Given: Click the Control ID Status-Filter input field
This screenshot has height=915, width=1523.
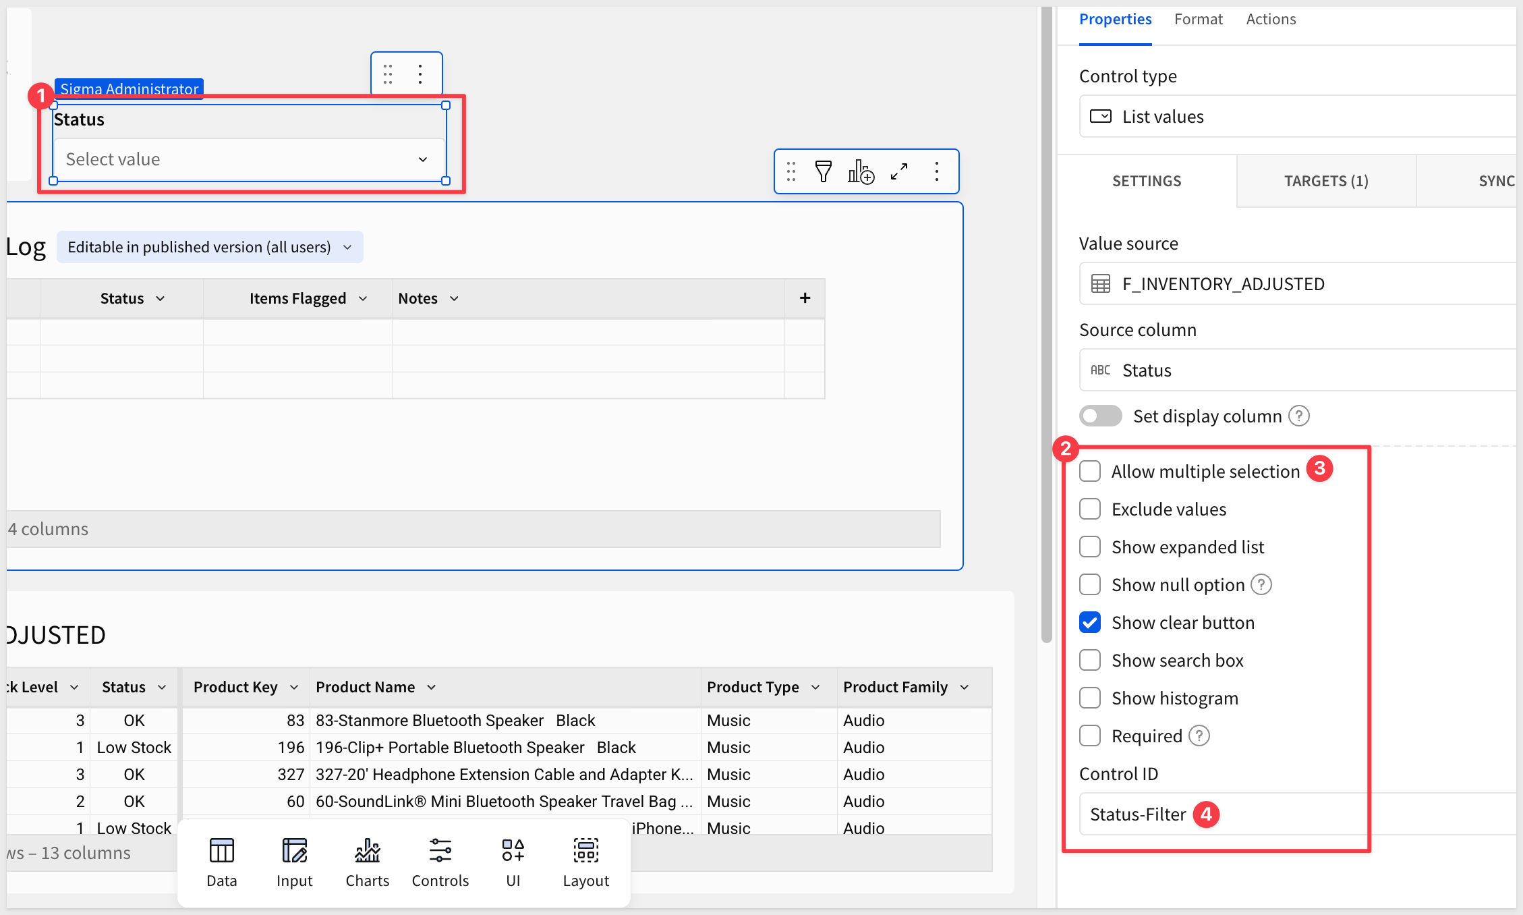Looking at the screenshot, I should tap(1137, 814).
